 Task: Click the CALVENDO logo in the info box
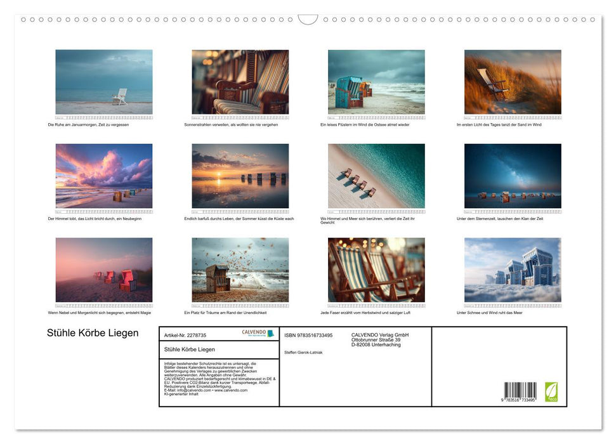pos(258,333)
